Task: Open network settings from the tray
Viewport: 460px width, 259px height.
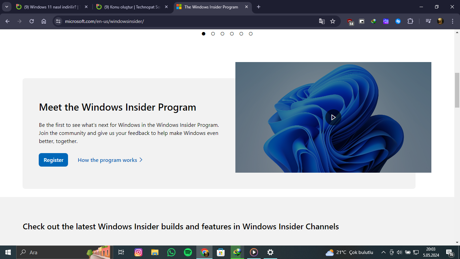Action: pyautogui.click(x=416, y=252)
